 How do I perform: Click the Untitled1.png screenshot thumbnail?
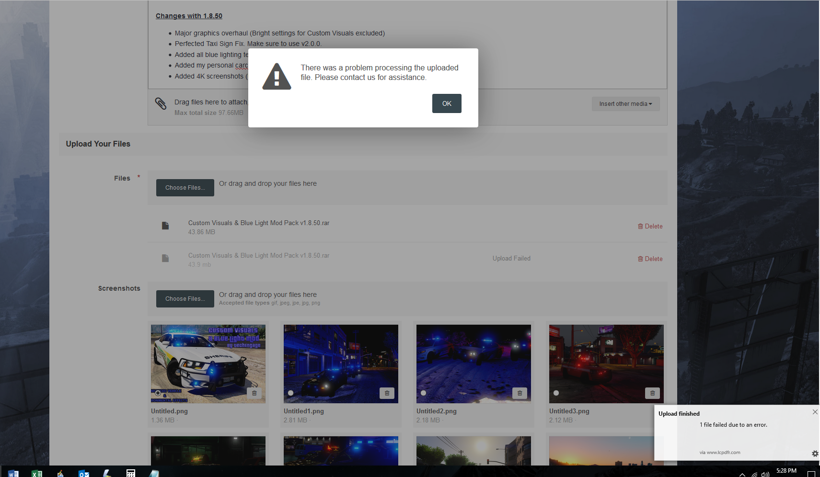click(341, 364)
